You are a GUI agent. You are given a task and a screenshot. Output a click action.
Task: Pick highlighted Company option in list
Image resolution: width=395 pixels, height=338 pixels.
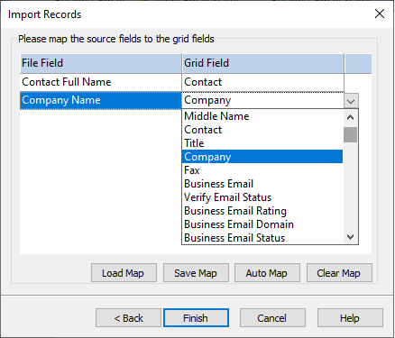coord(262,157)
